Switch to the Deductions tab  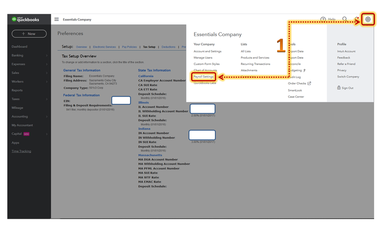pos(168,47)
